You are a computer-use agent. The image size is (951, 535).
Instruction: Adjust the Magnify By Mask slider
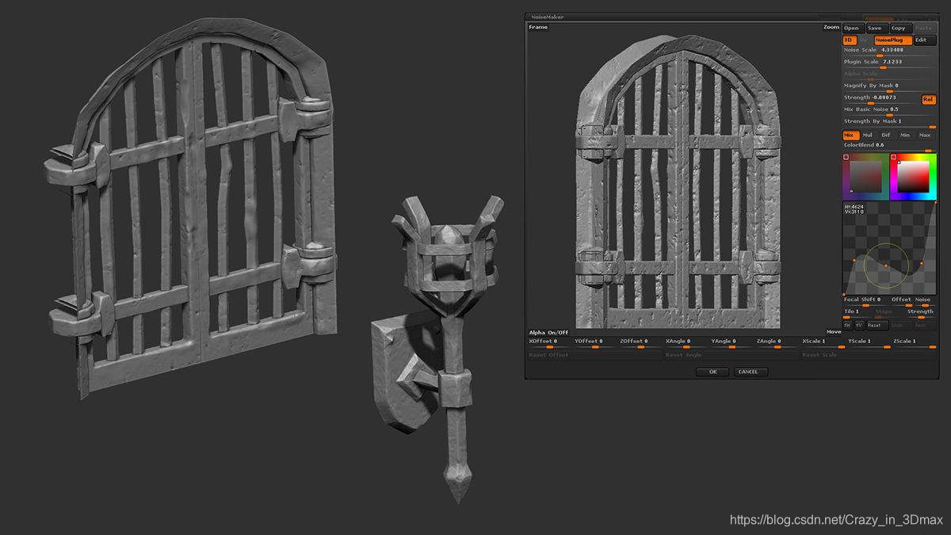(888, 88)
